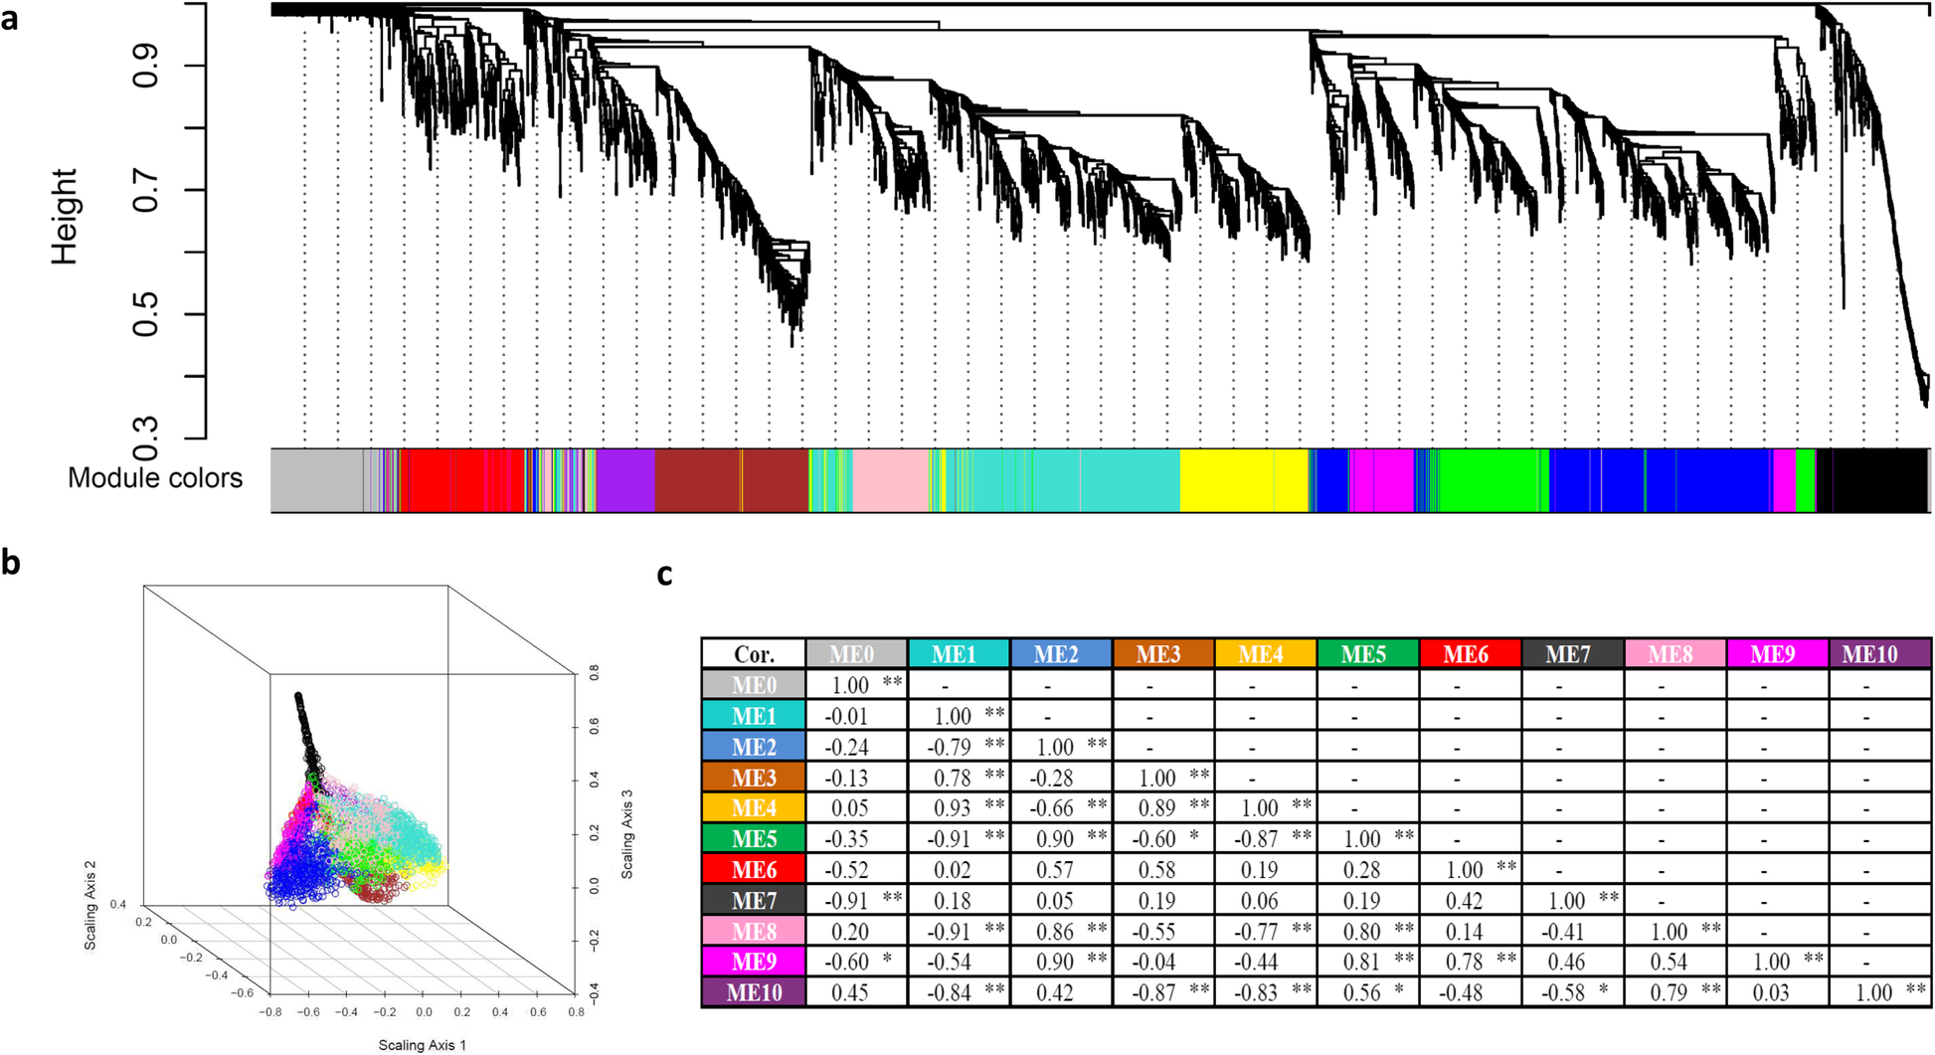Select the '-0.66' correlation cell
Screen dimensions: 1935x1055
pyautogui.click(x=1061, y=807)
